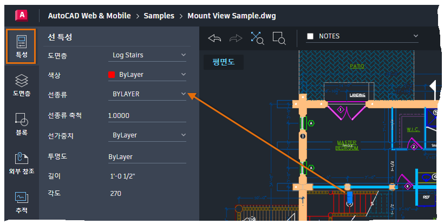Click the red color swatch beside ByLayer
The height and width of the screenshot is (224, 444).
click(112, 75)
